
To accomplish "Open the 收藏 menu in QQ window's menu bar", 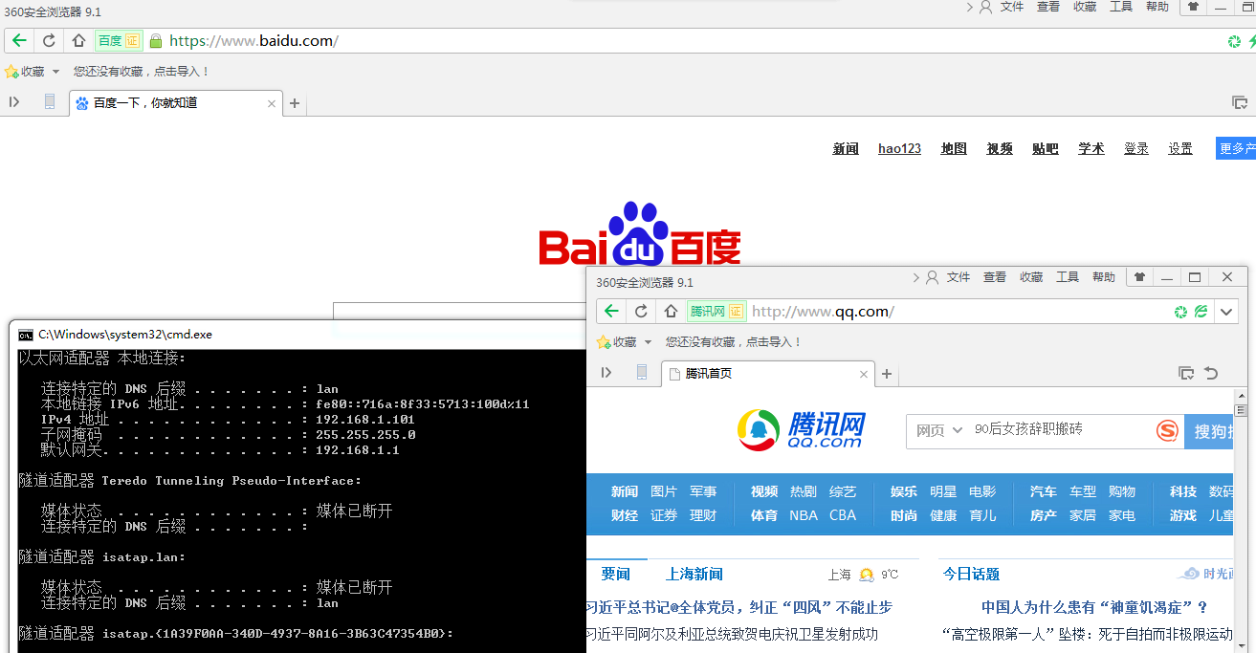I will pos(1031,277).
